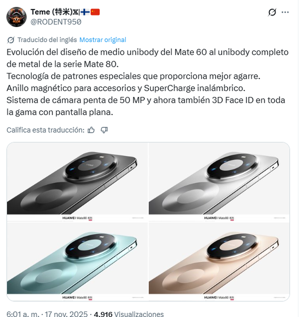Click the translation icon beside Traducido del inglés
This screenshot has width=299, height=317.
(x=11, y=40)
